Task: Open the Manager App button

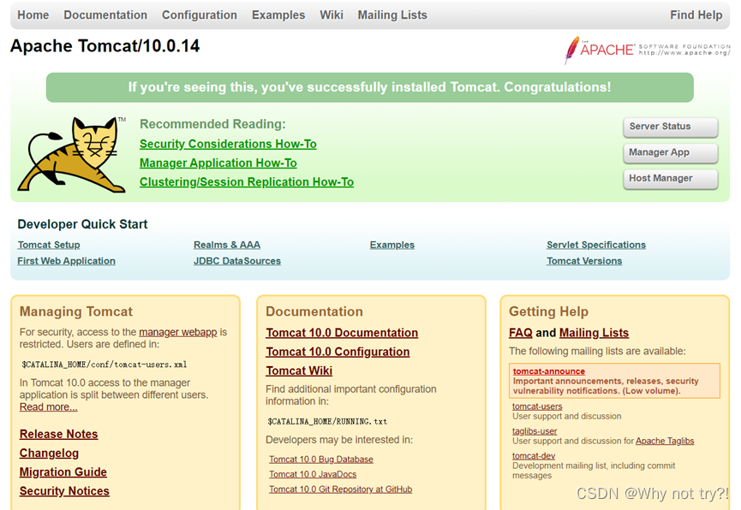Action: pyautogui.click(x=671, y=152)
